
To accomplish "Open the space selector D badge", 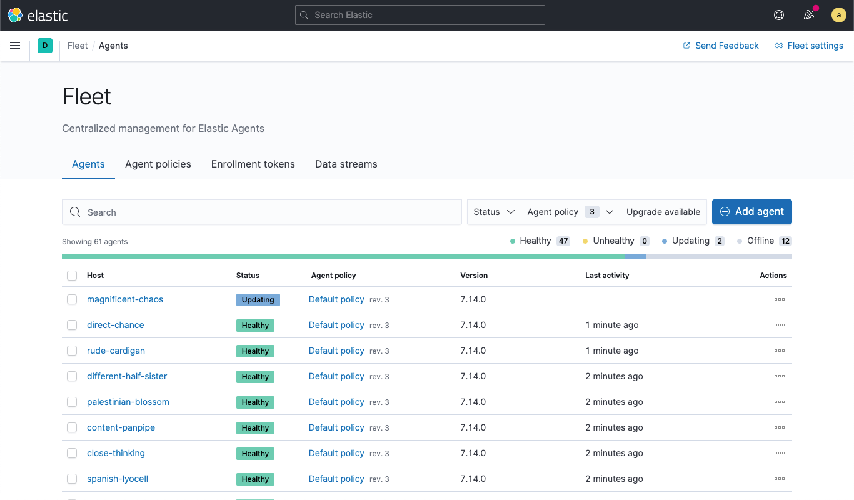I will click(45, 46).
